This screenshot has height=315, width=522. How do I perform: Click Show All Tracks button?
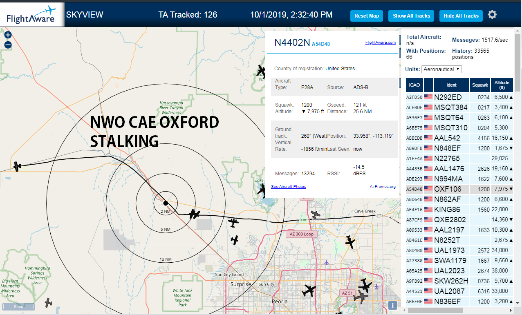(x=411, y=16)
